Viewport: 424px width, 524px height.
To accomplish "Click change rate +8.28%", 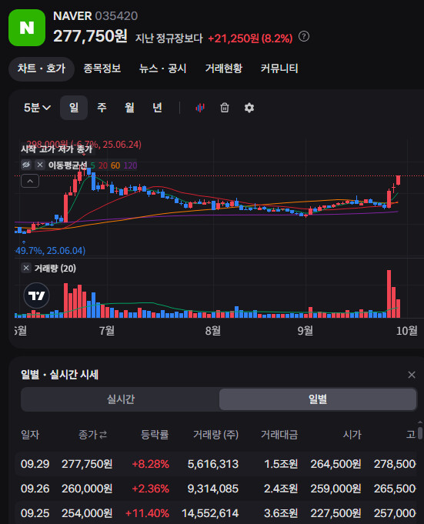I will tap(150, 464).
